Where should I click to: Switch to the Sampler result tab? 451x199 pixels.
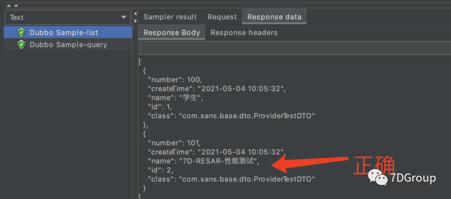coord(170,17)
